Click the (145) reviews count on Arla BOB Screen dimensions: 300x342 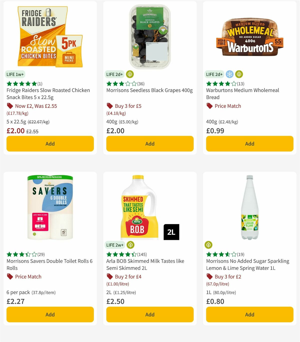coord(141,254)
